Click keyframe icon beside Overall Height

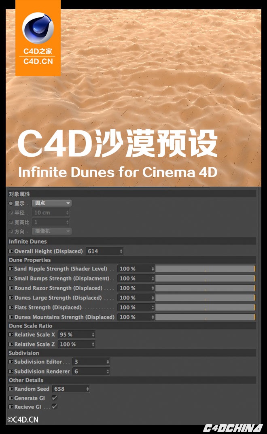(11, 251)
